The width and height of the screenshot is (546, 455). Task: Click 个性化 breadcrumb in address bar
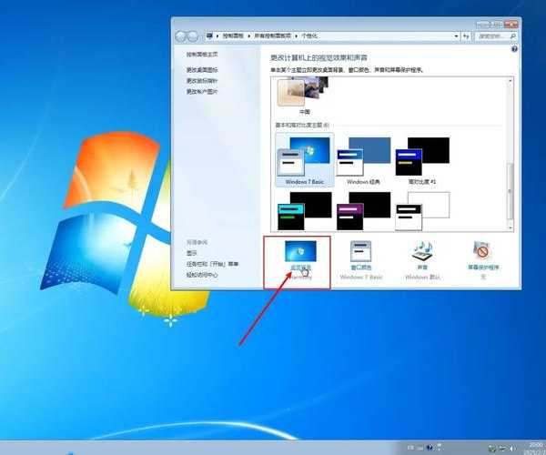click(308, 35)
